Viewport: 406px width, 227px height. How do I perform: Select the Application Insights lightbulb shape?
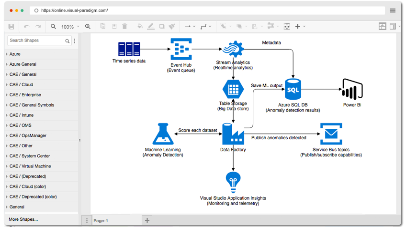coord(233,182)
